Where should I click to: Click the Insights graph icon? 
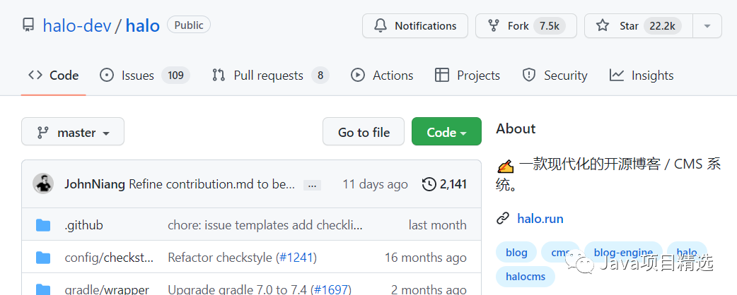coord(617,75)
